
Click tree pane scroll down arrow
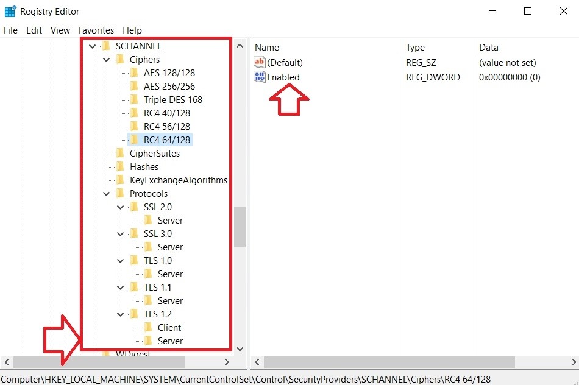[x=240, y=349]
